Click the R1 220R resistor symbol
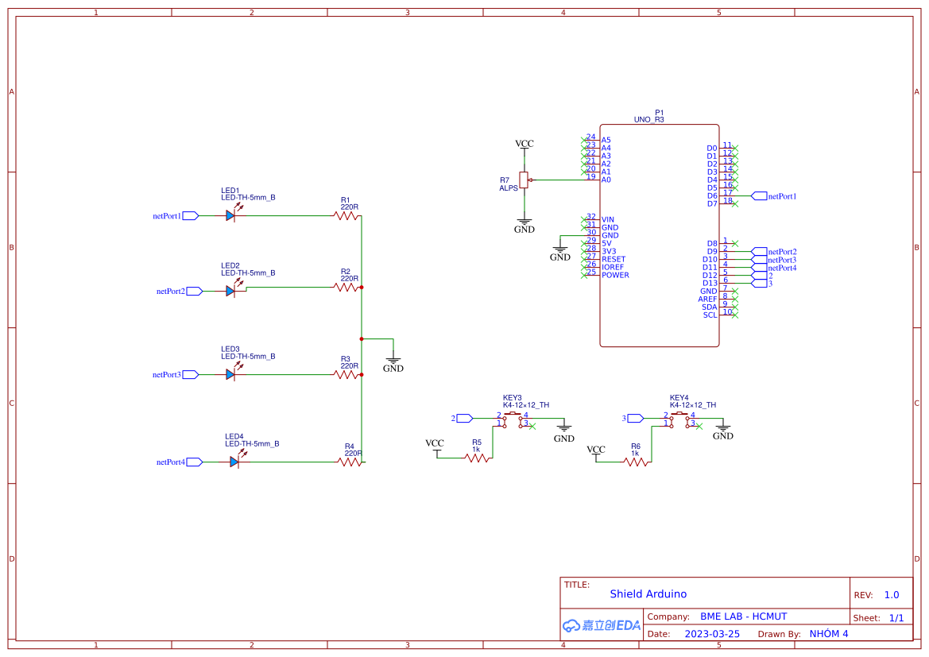Image resolution: width=929 pixels, height=657 pixels. (347, 215)
